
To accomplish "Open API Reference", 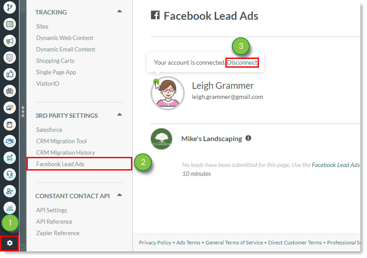I will click(x=54, y=222).
